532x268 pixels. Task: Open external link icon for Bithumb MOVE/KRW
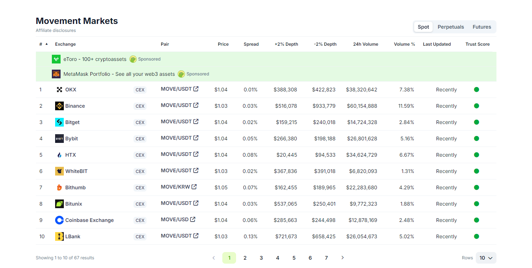click(x=194, y=187)
